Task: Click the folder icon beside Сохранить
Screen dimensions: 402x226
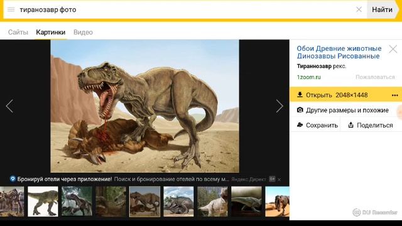Action: [300, 125]
